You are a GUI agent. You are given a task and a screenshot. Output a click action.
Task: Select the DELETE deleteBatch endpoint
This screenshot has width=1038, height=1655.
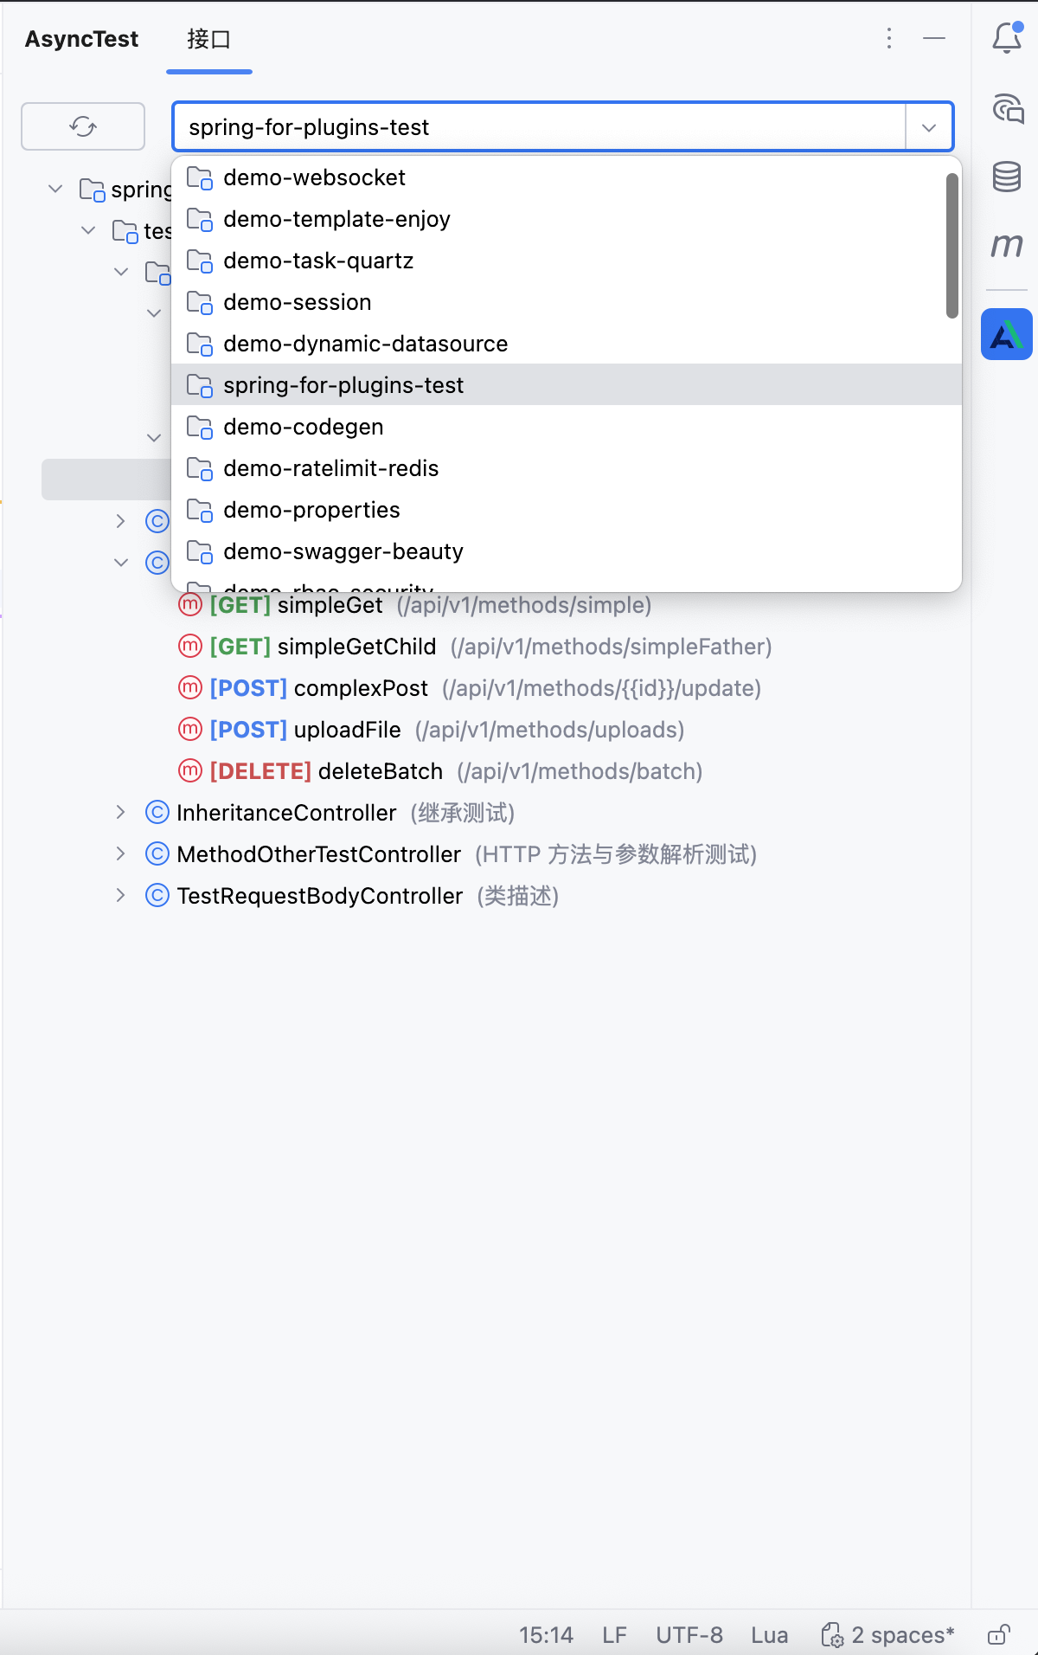381,771
